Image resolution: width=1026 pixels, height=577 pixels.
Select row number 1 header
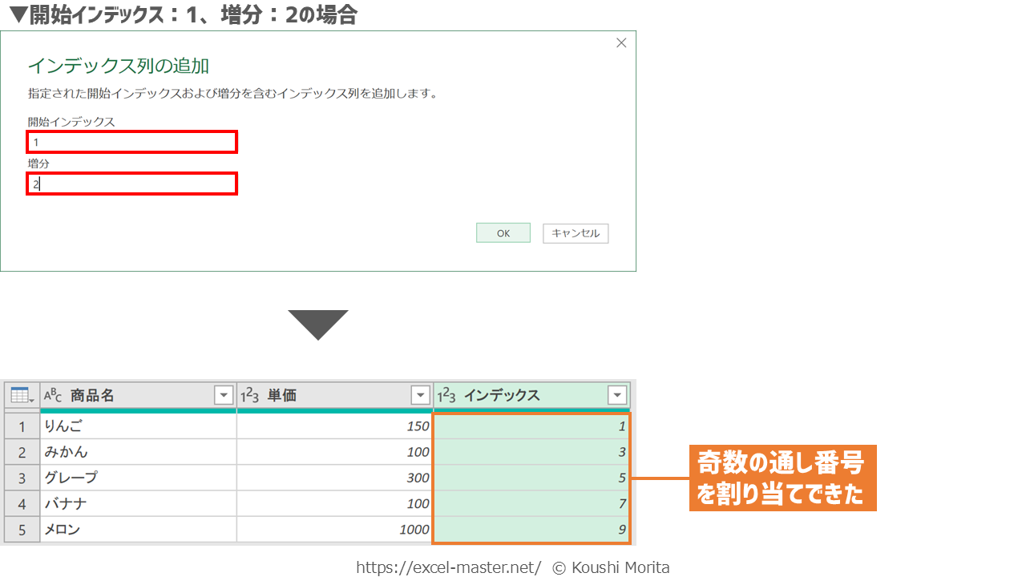pos(22,426)
